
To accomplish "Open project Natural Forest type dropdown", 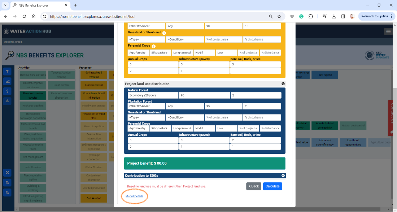I will 153,95.
